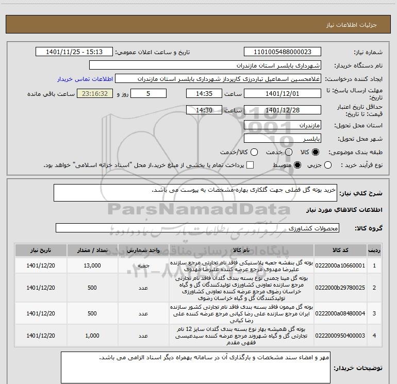
Task: Click ردیف column header
Action: pyautogui.click(x=374, y=250)
